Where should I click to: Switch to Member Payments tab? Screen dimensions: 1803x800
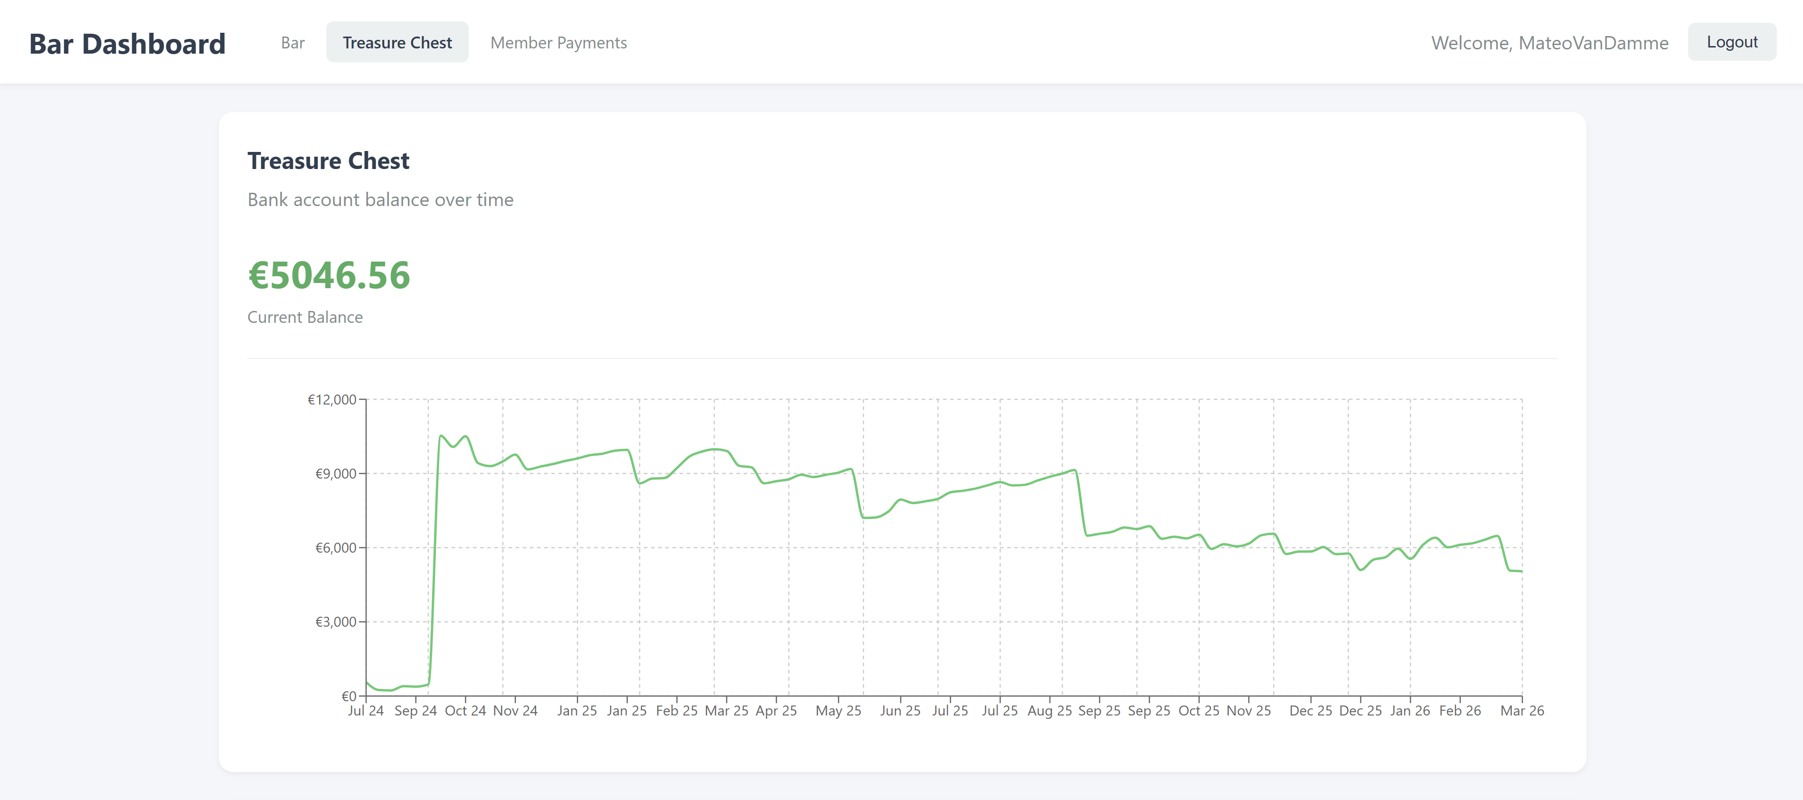558,43
